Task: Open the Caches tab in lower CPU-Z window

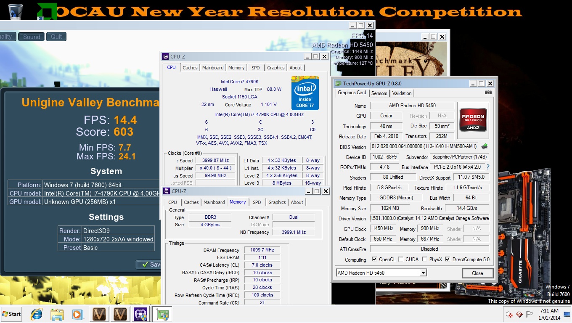Action: pos(191,202)
